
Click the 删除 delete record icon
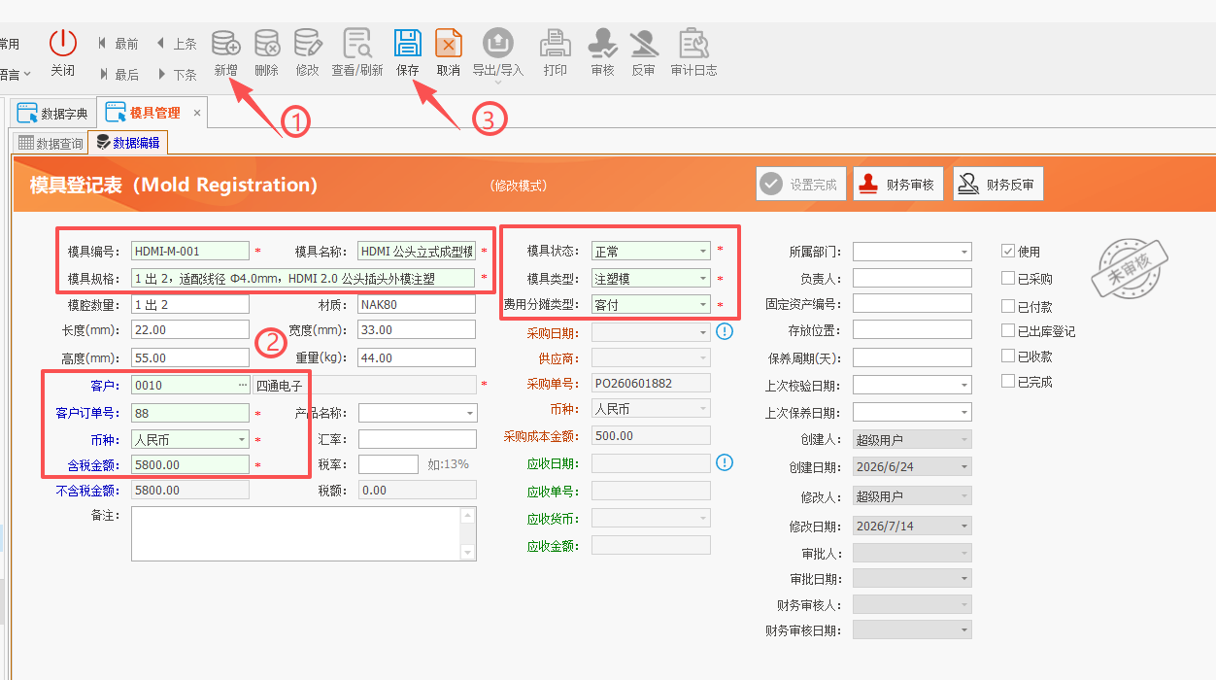(x=267, y=43)
